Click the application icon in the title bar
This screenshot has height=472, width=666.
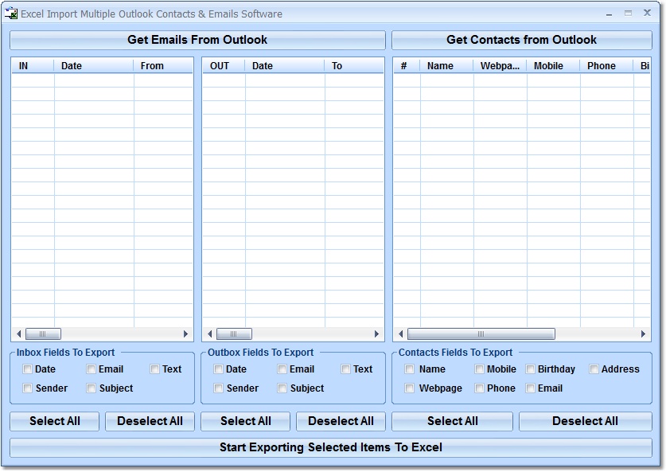click(11, 14)
